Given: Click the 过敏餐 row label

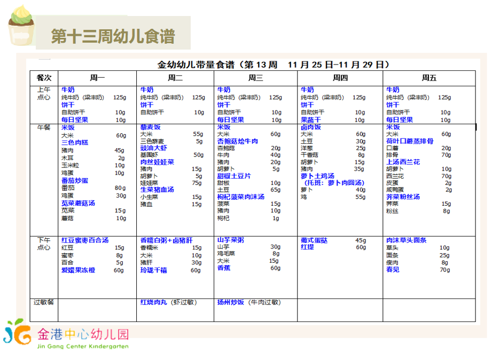Looking at the screenshot, I should (44, 302).
